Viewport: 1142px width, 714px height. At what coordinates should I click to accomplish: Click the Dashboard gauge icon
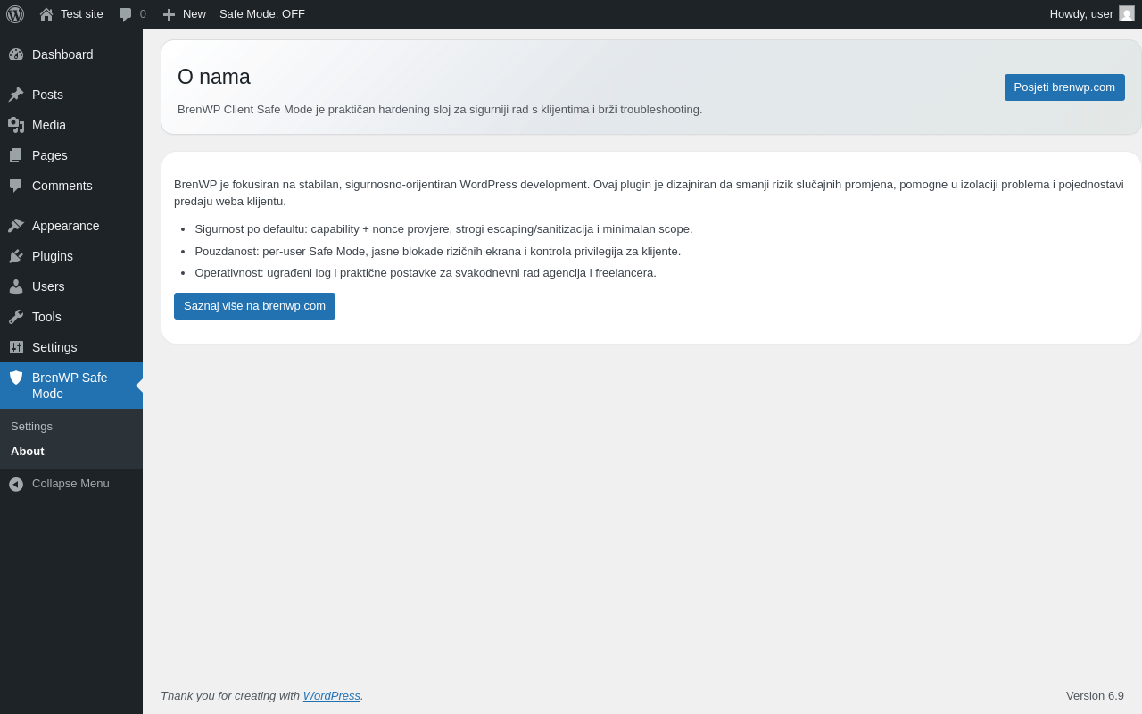coord(16,54)
